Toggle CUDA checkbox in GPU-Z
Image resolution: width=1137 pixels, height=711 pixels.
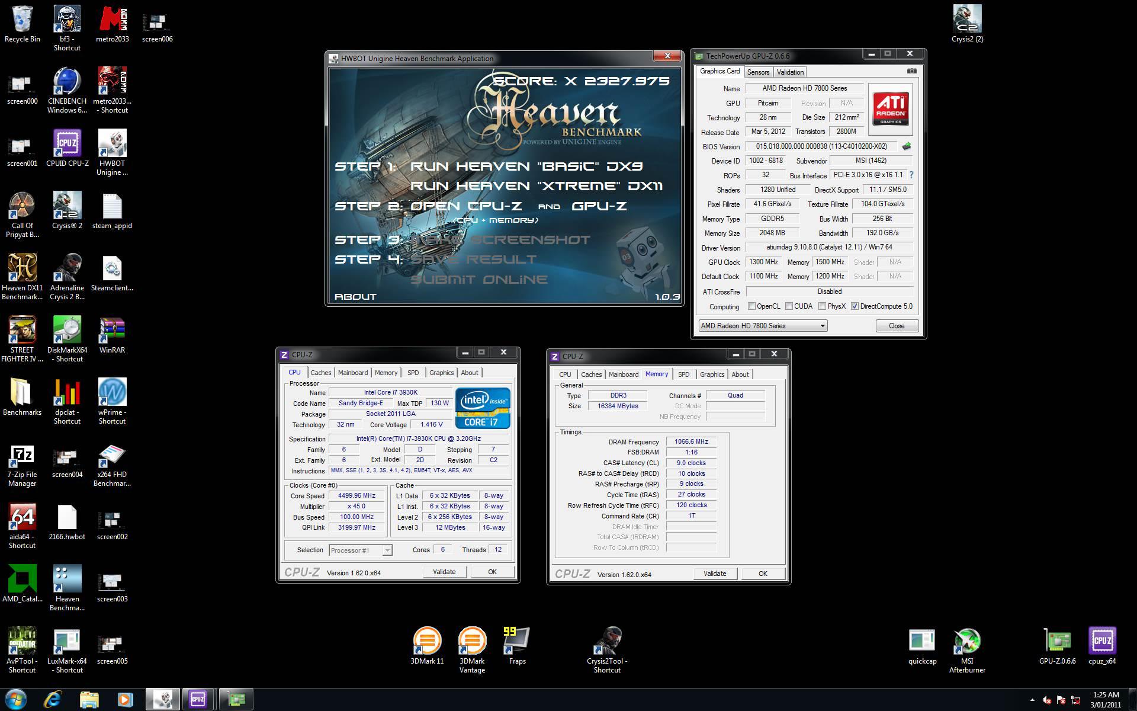pos(789,306)
